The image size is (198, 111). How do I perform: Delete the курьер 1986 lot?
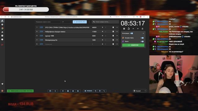point(113,36)
